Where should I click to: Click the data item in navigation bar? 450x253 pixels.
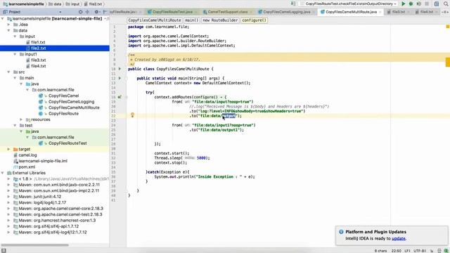[55, 4]
